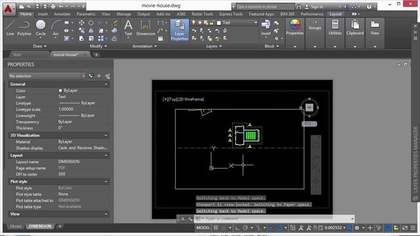Open the Start file tab
Viewport: 420px width, 236px height.
[17, 54]
